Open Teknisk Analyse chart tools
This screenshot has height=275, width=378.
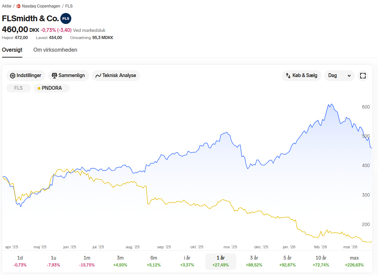pos(116,76)
